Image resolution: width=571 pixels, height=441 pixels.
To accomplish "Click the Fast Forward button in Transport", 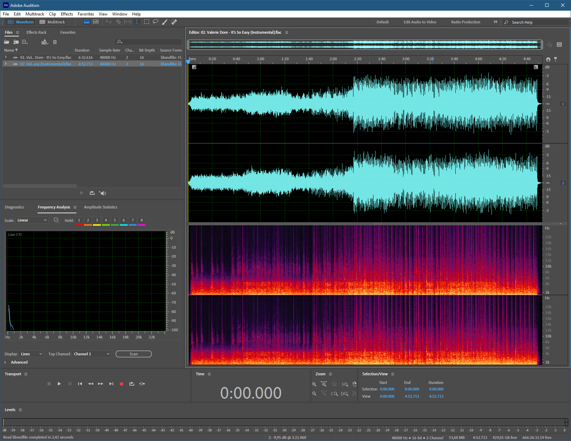I will 101,384.
